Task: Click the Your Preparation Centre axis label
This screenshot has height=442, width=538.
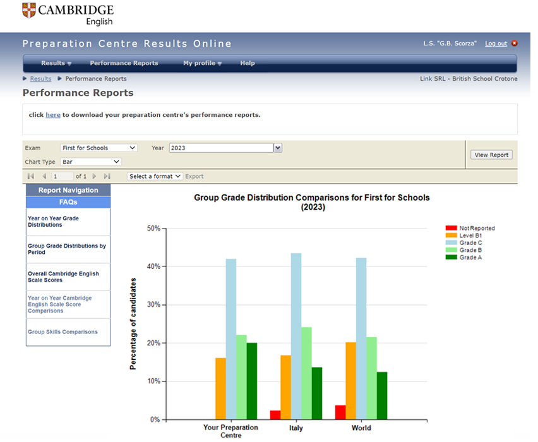Action: tap(230, 431)
